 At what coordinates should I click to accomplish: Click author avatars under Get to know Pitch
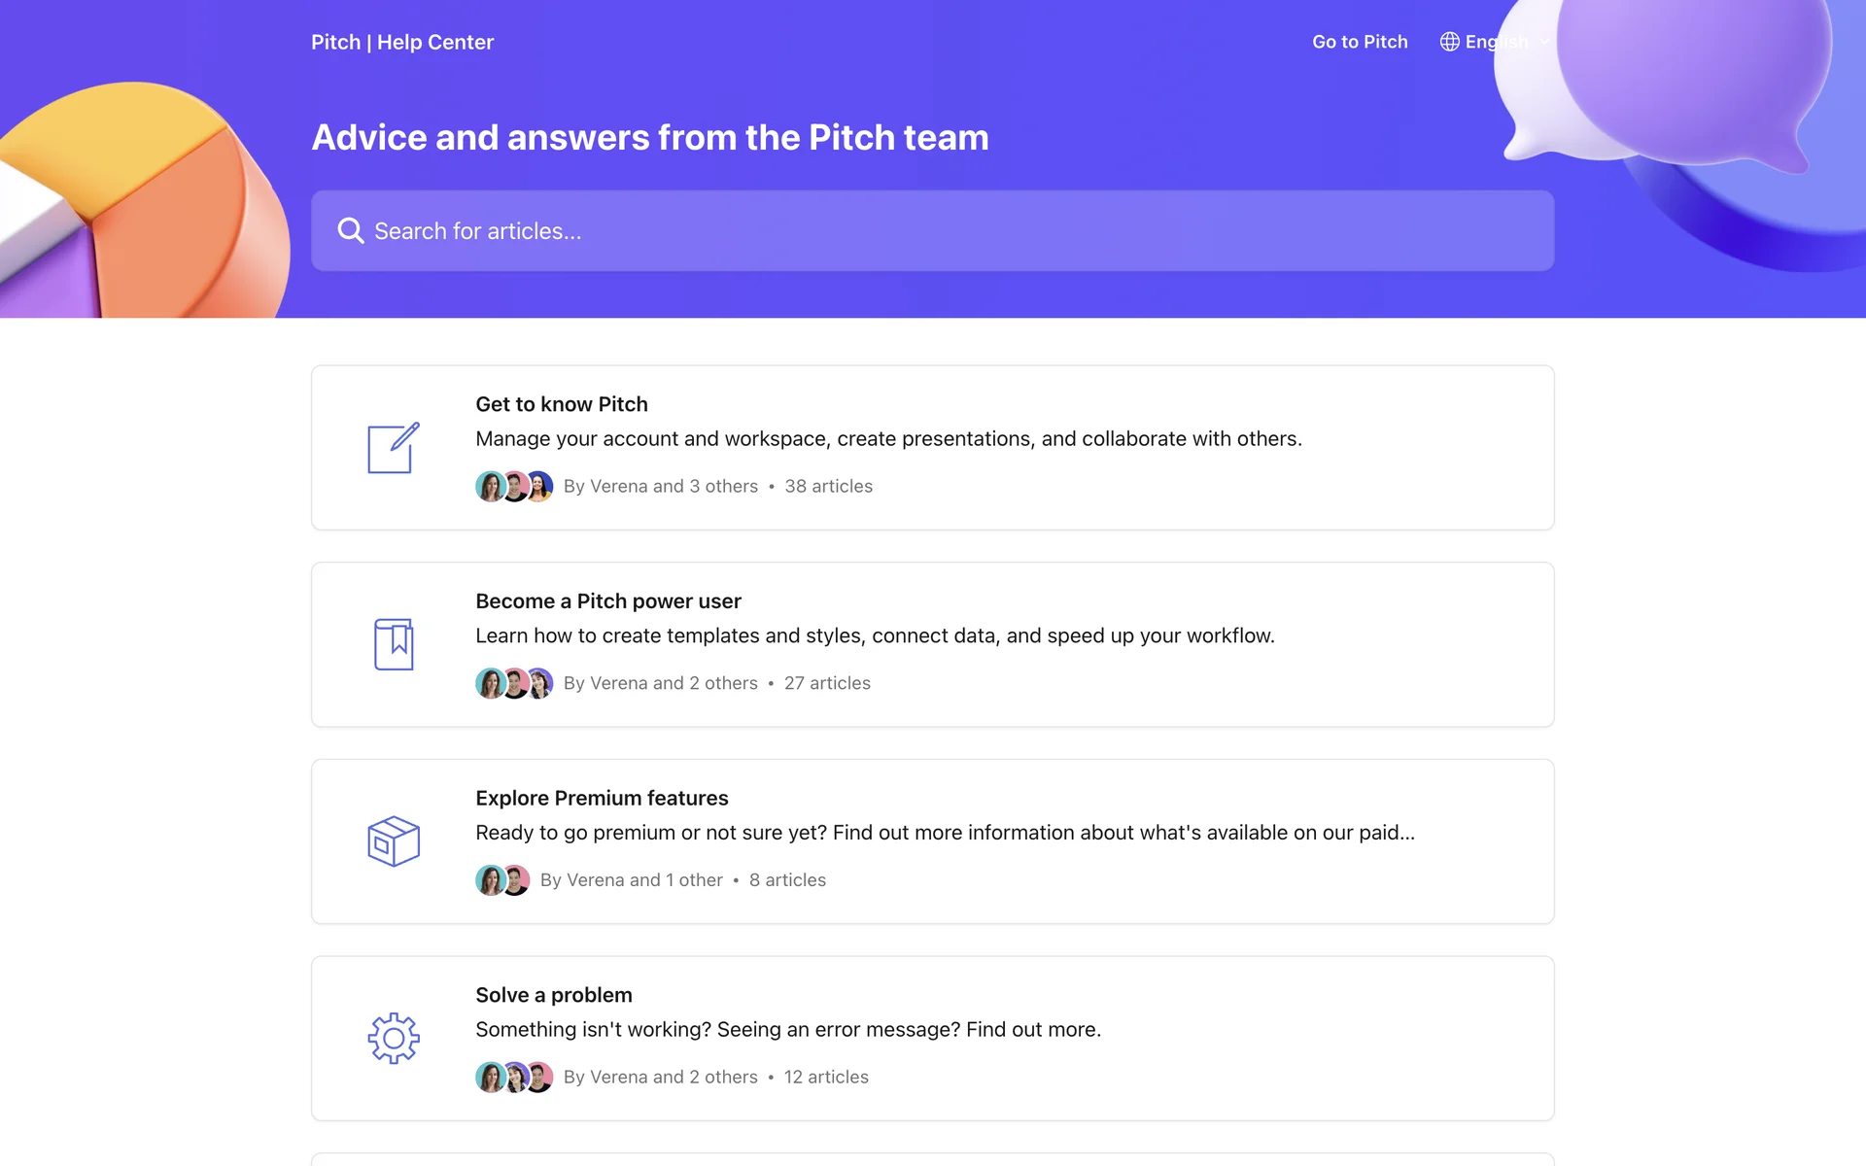pos(514,486)
